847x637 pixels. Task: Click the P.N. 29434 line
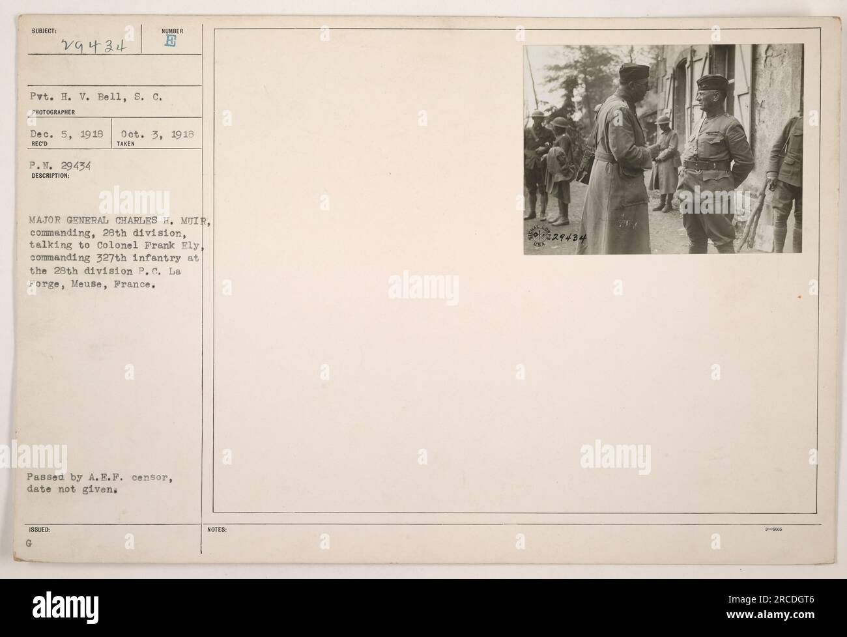point(59,167)
